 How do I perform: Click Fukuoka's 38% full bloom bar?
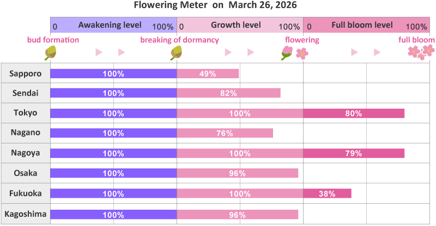[x=327, y=193]
